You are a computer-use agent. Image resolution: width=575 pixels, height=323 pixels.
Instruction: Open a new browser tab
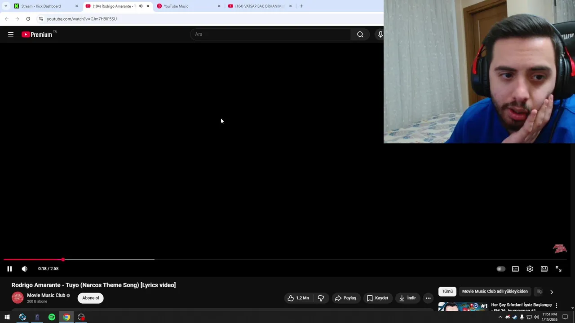tap(301, 6)
